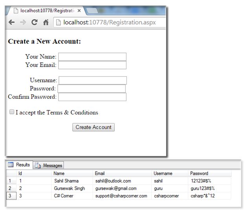Click the Confirm Password field

pos(92,97)
